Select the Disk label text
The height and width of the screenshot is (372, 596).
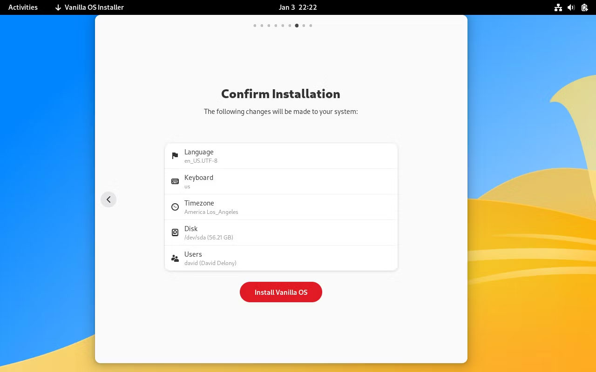click(191, 229)
